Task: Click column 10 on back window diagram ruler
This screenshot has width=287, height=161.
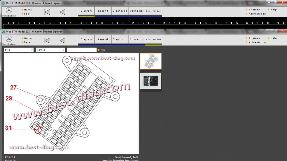Action: pos(102,23)
